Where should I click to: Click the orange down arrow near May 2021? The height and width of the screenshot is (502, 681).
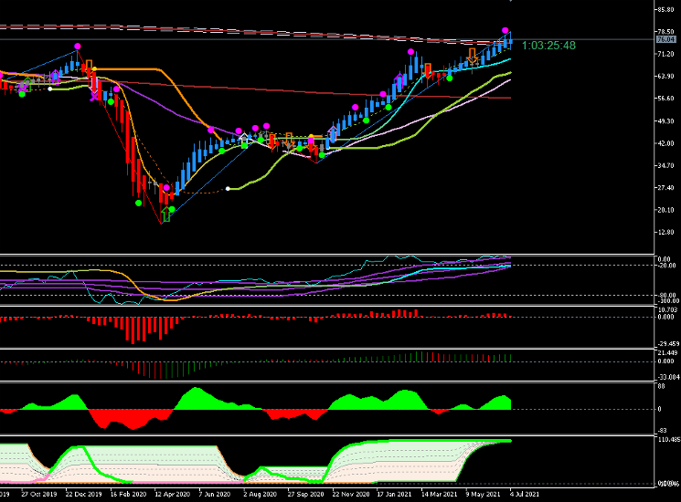point(472,54)
